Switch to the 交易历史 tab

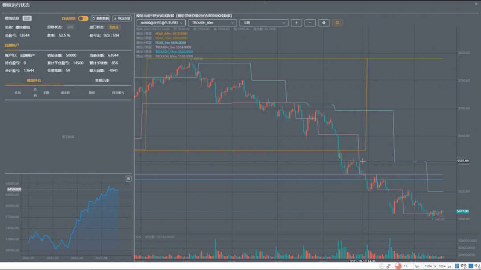click(x=102, y=80)
